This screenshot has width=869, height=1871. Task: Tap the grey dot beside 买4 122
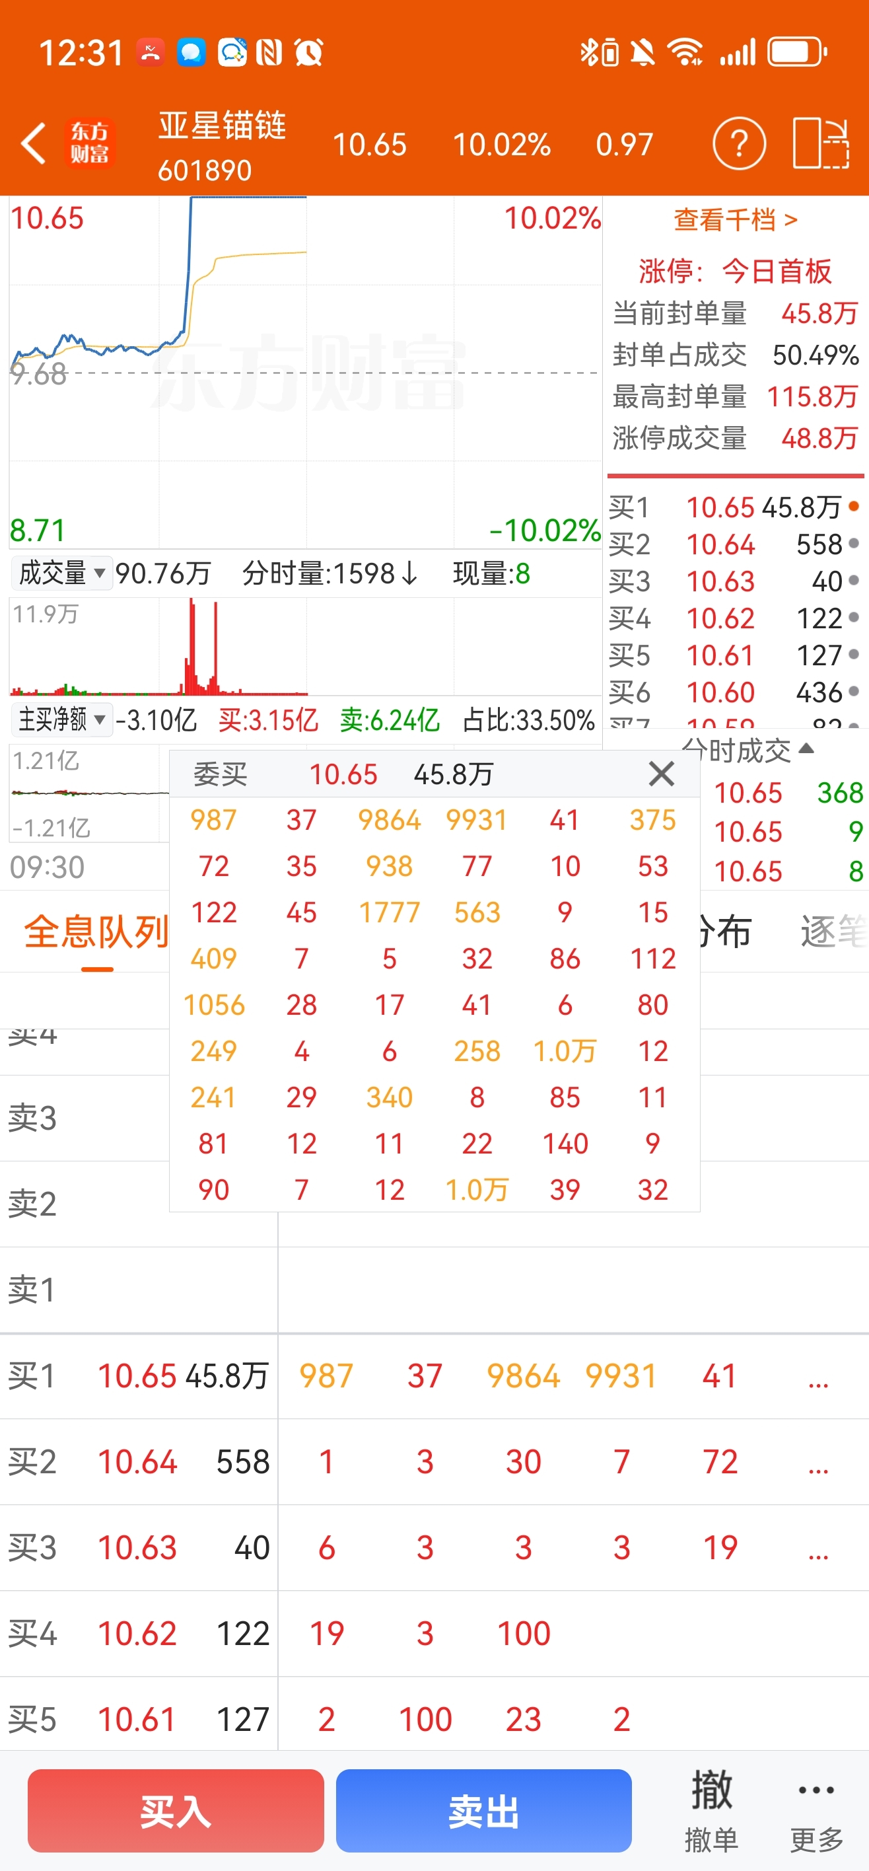(854, 616)
